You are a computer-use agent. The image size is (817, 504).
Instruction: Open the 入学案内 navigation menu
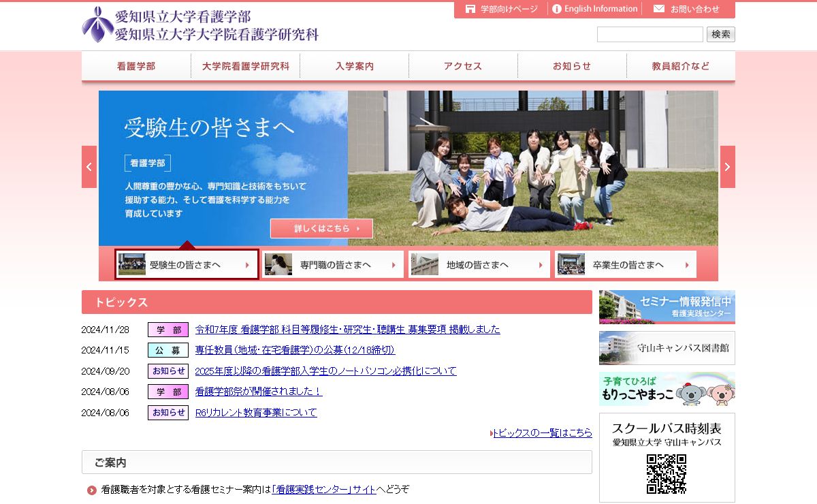pos(354,66)
